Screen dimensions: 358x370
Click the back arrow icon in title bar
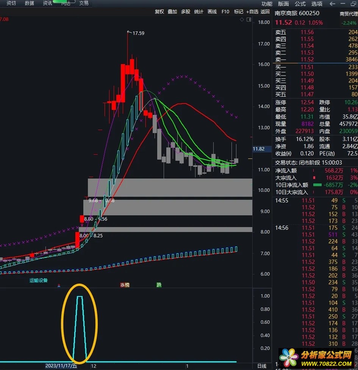click(332, 4)
